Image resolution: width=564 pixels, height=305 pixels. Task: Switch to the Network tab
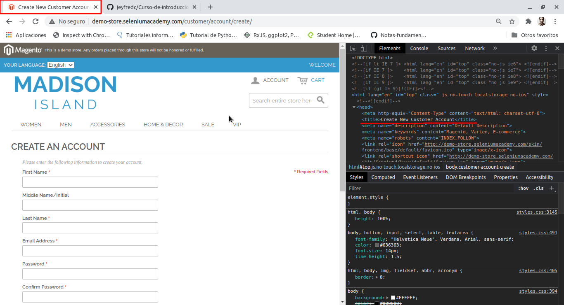(x=475, y=48)
